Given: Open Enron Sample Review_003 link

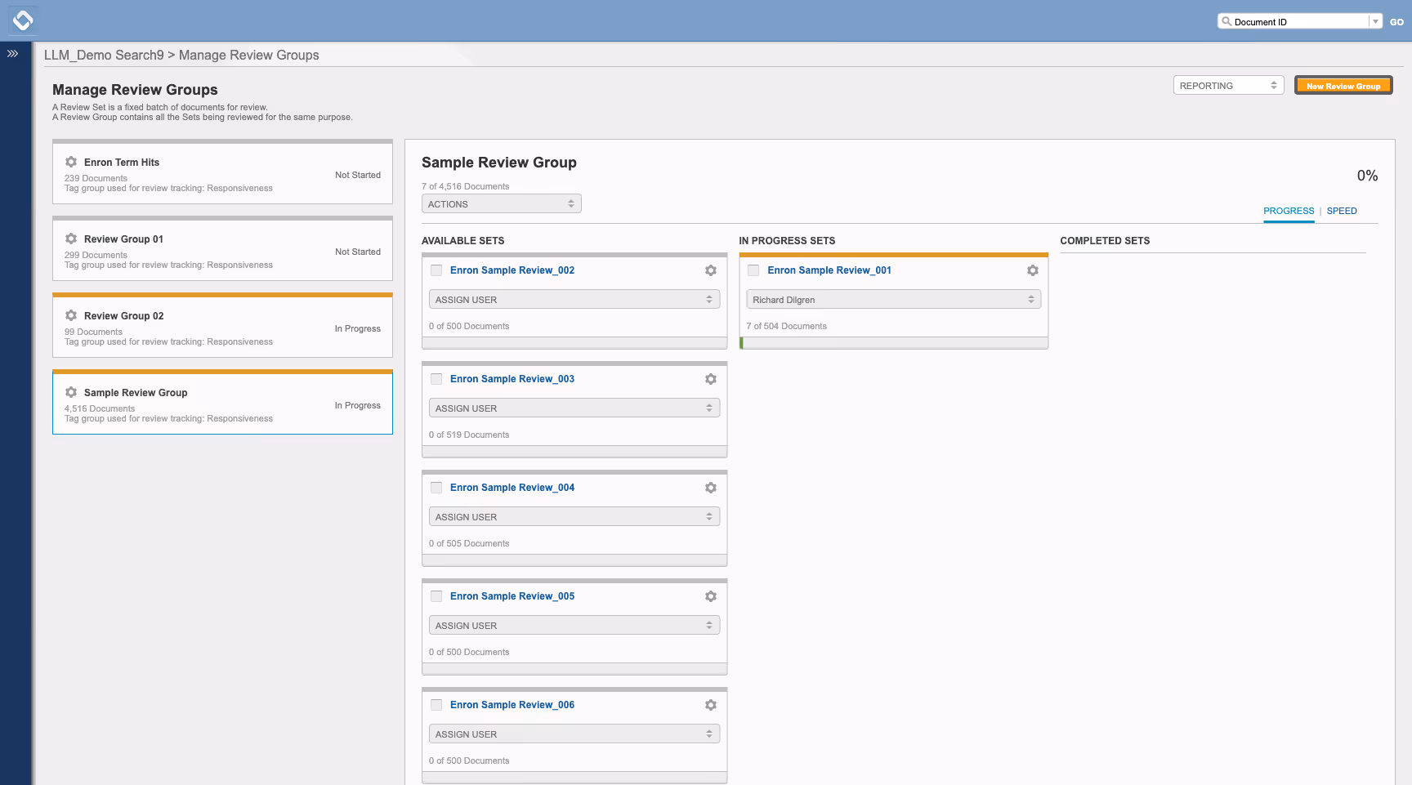Looking at the screenshot, I should (x=512, y=379).
